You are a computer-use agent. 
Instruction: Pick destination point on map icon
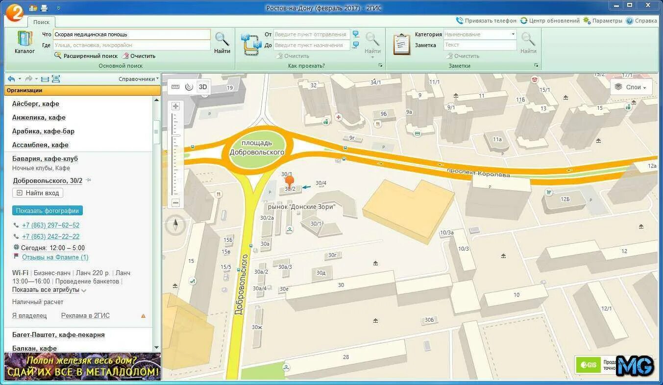[356, 45]
